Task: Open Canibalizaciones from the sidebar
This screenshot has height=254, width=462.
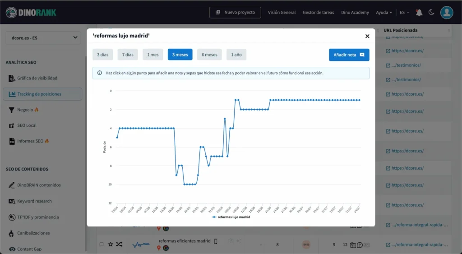Action: [33, 233]
